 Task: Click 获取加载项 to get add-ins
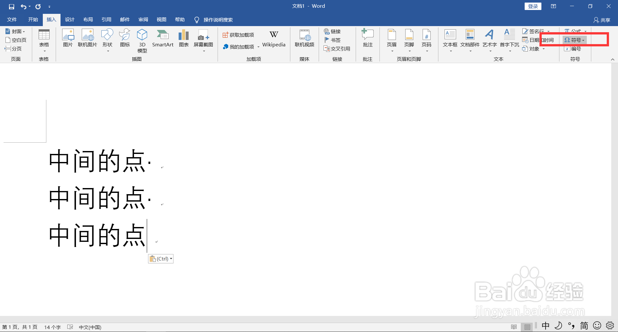click(239, 35)
